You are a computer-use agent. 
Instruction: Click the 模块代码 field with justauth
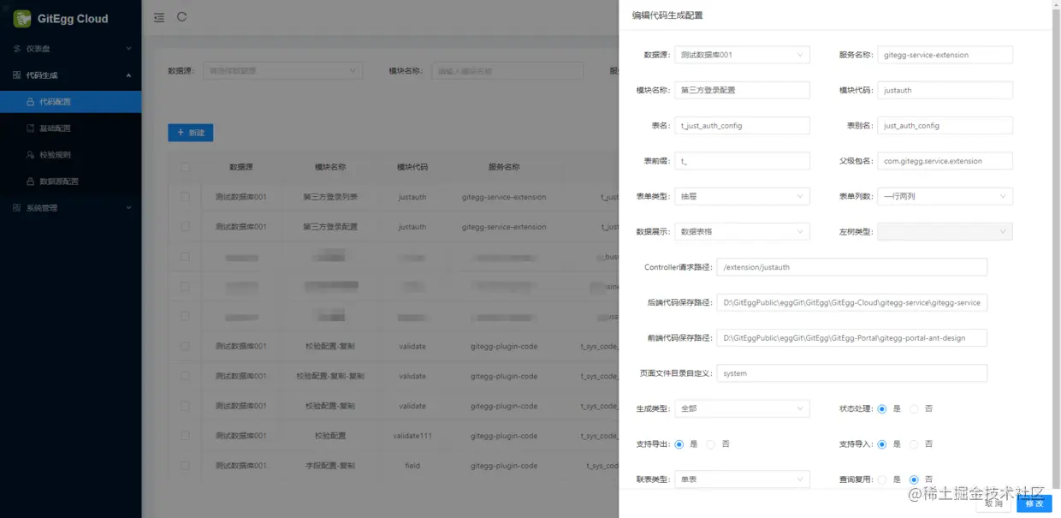pyautogui.click(x=945, y=90)
